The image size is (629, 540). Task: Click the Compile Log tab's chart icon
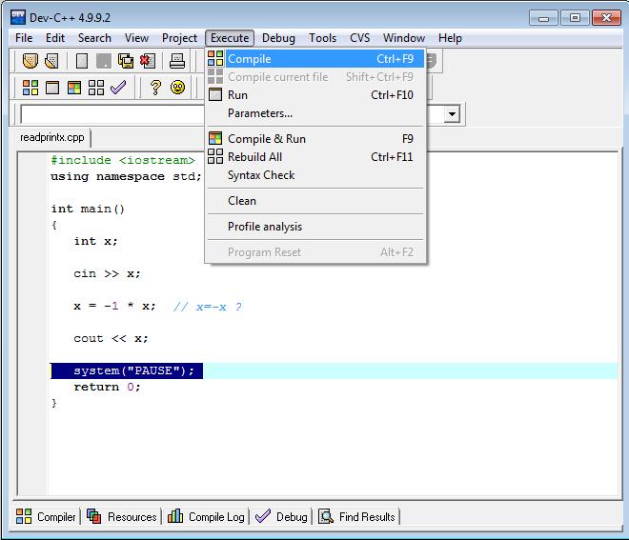(175, 516)
